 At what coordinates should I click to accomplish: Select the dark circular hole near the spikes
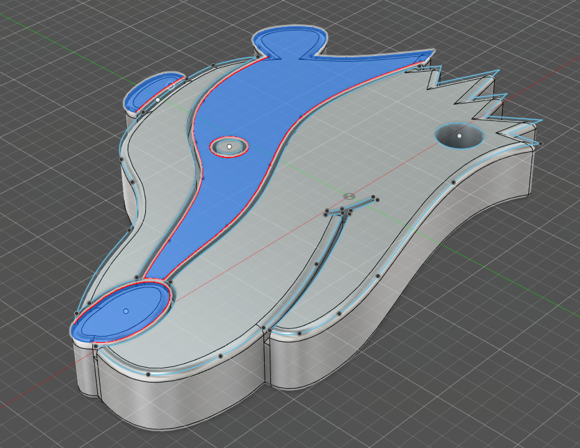(459, 135)
